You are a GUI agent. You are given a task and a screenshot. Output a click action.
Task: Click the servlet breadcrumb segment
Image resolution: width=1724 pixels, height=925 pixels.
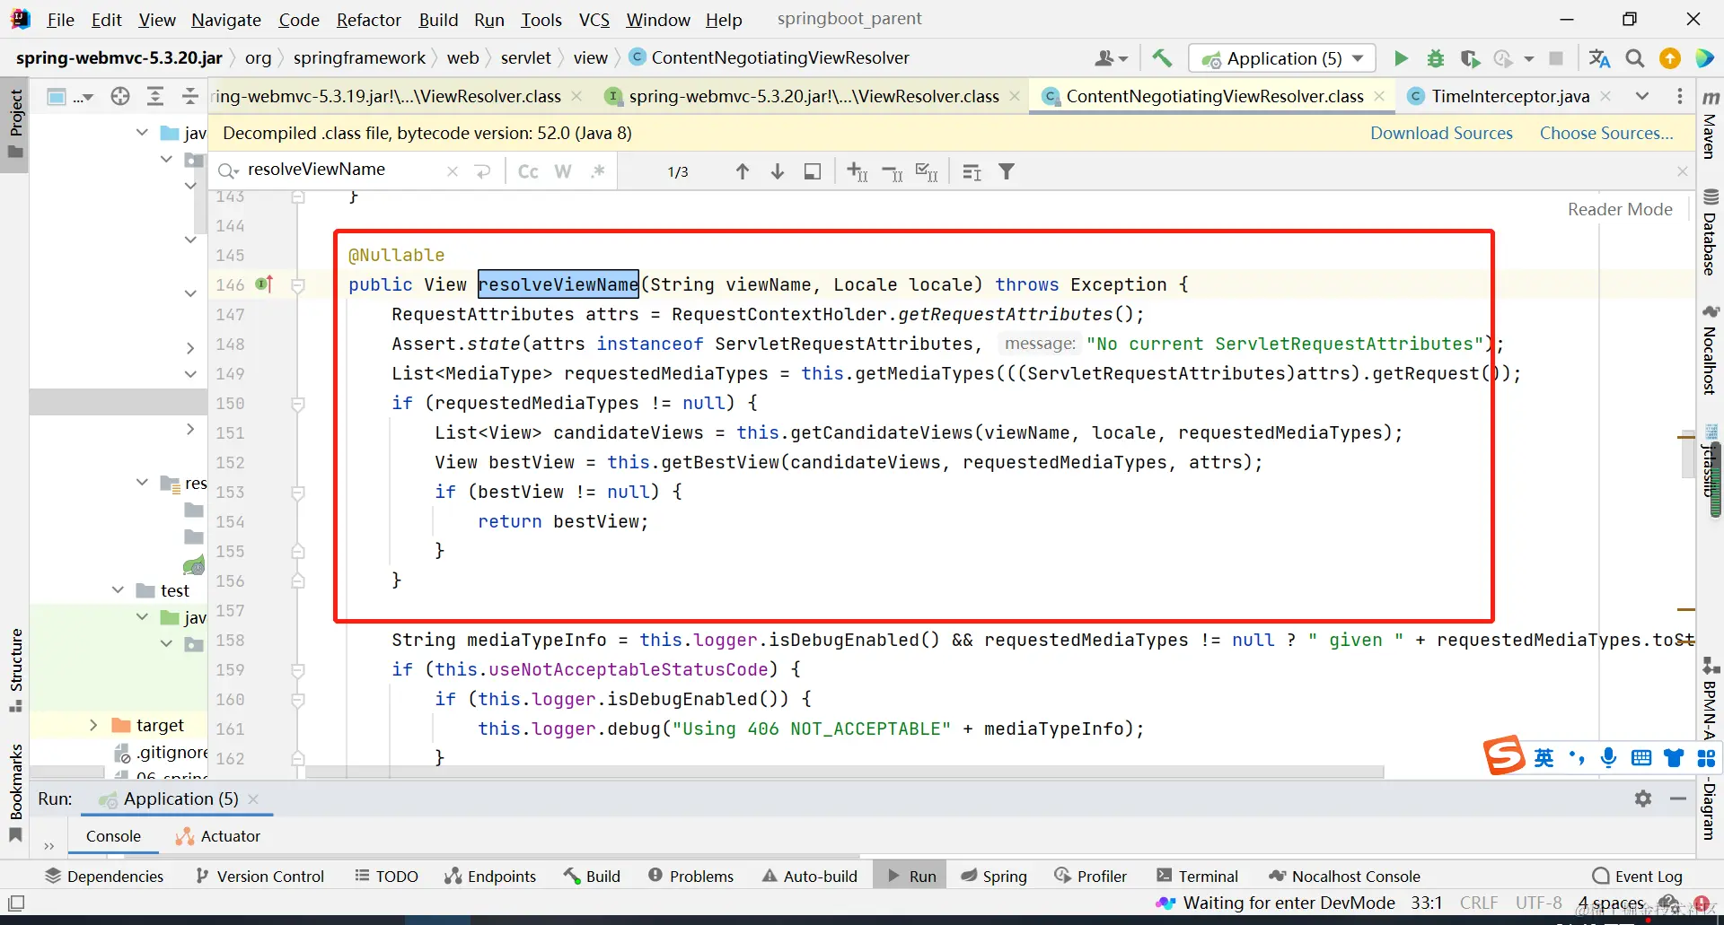pyautogui.click(x=526, y=58)
